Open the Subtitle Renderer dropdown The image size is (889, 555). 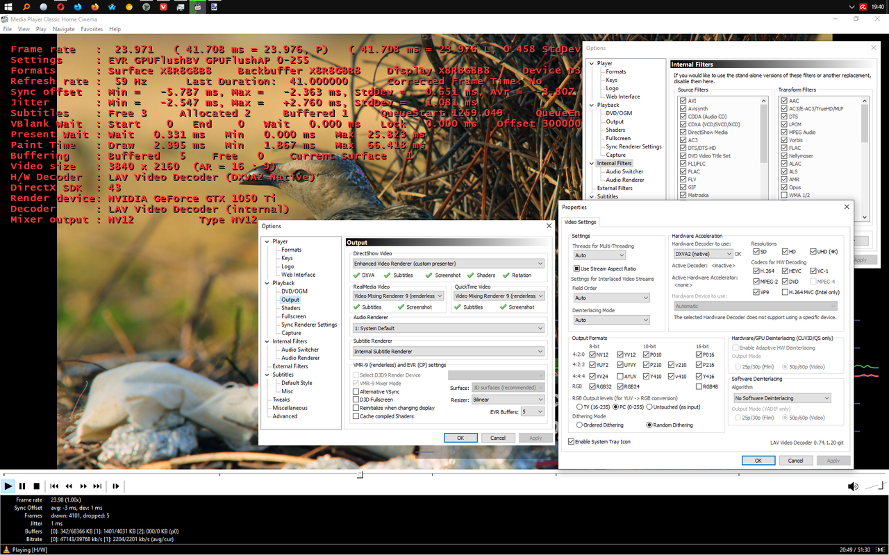(448, 352)
